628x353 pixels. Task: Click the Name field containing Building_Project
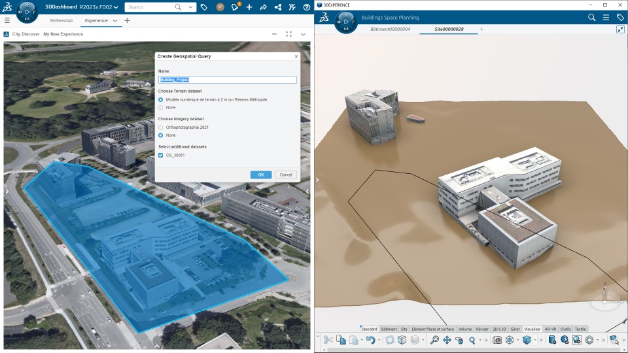[228, 80]
